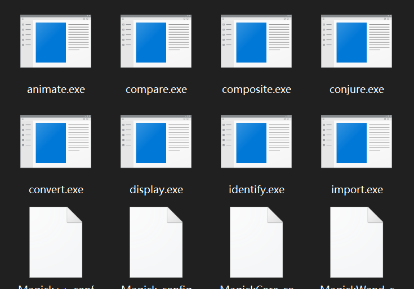This screenshot has height=289, width=414.
Task: Click the "composite.exe" file name label
Action: pyautogui.click(x=256, y=90)
